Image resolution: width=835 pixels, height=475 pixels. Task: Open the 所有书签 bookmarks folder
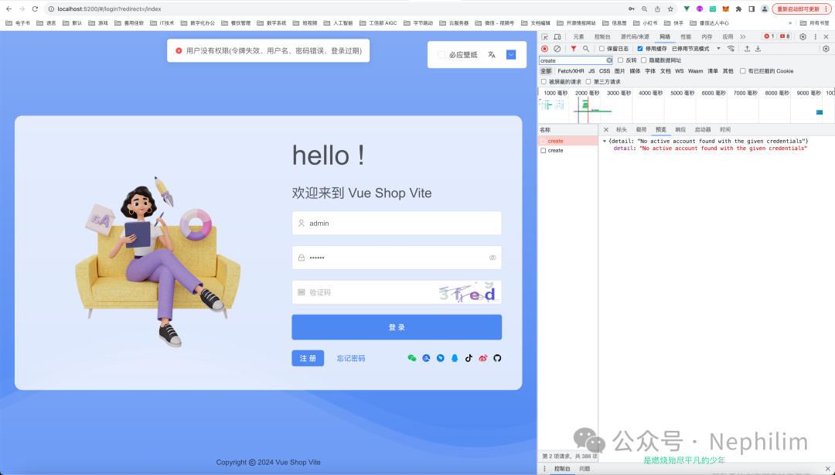[x=815, y=23]
